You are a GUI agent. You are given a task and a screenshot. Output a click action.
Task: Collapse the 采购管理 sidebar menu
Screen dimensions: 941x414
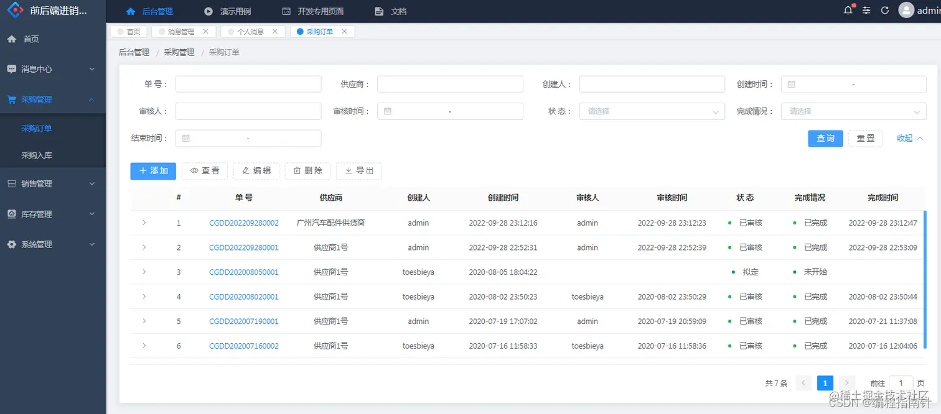(x=53, y=99)
